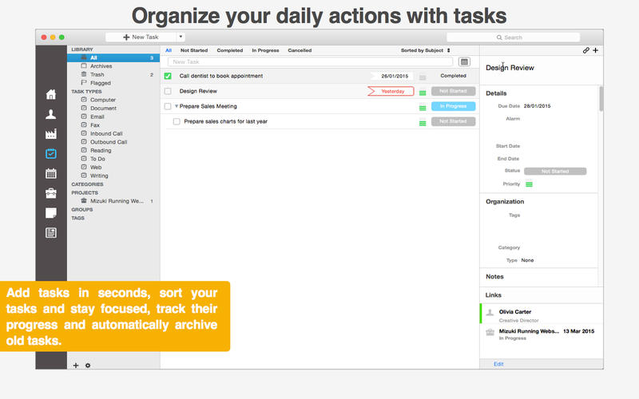
Task: Open the Contacts person icon in sidebar
Action: [x=51, y=114]
